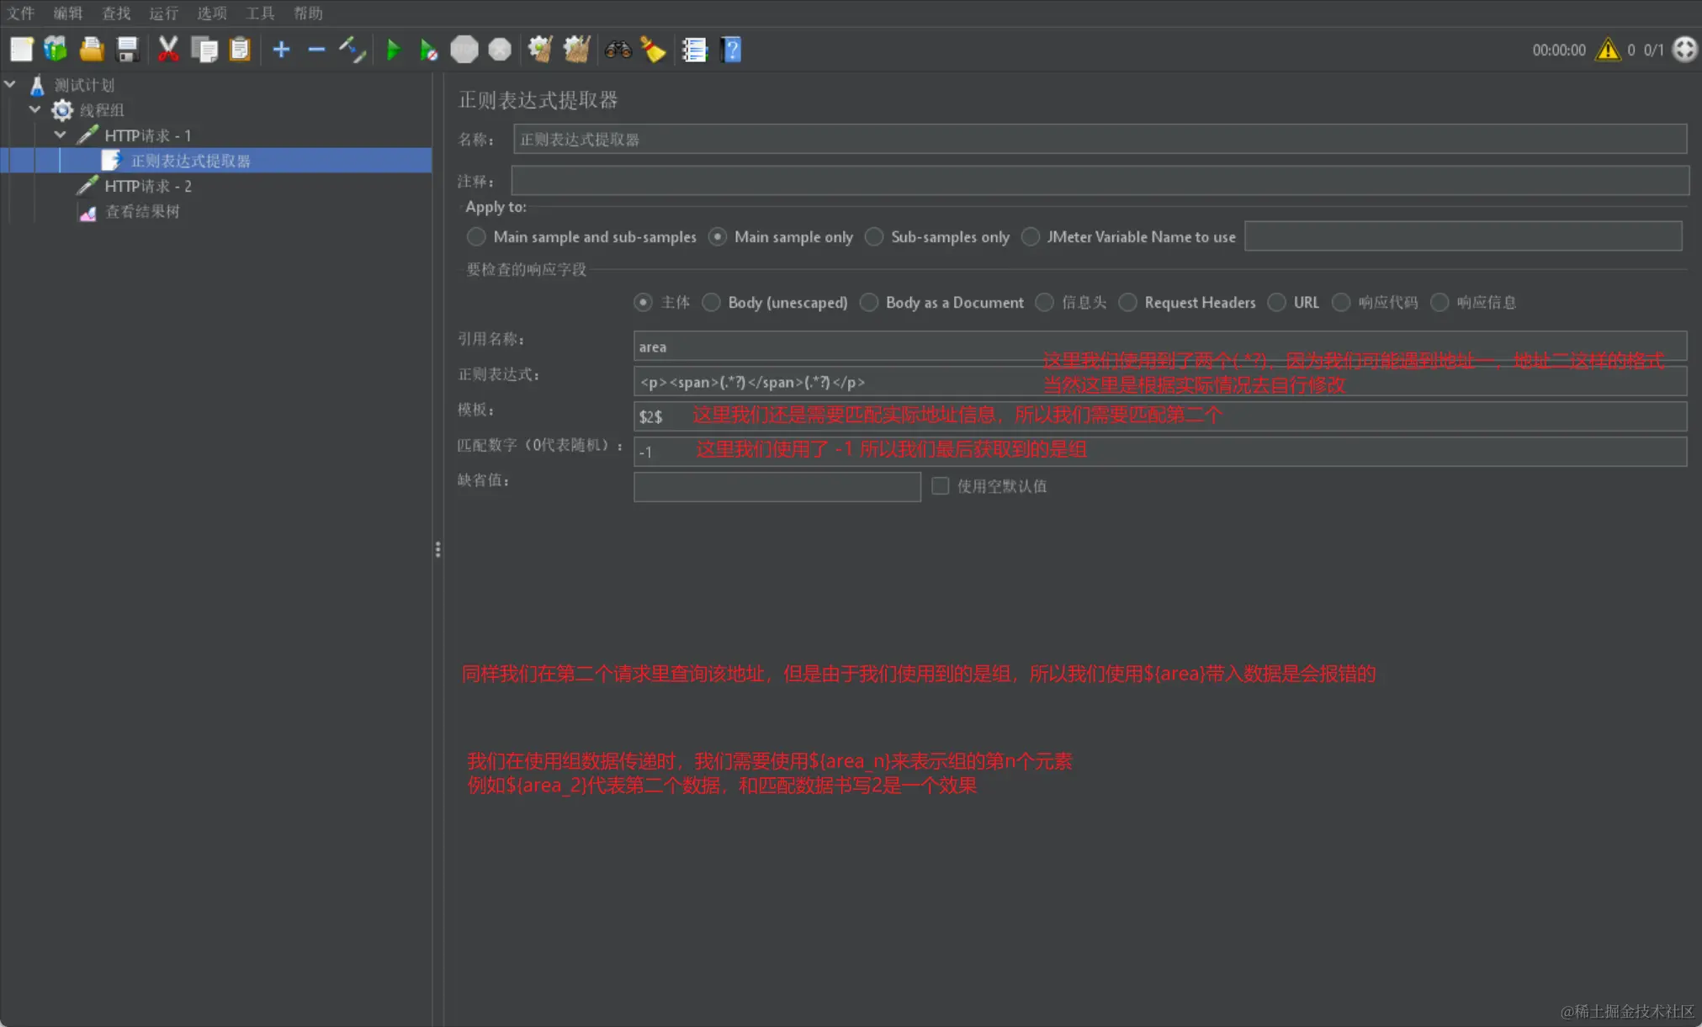
Task: Enable 使用空默认值 checkbox
Action: (941, 486)
